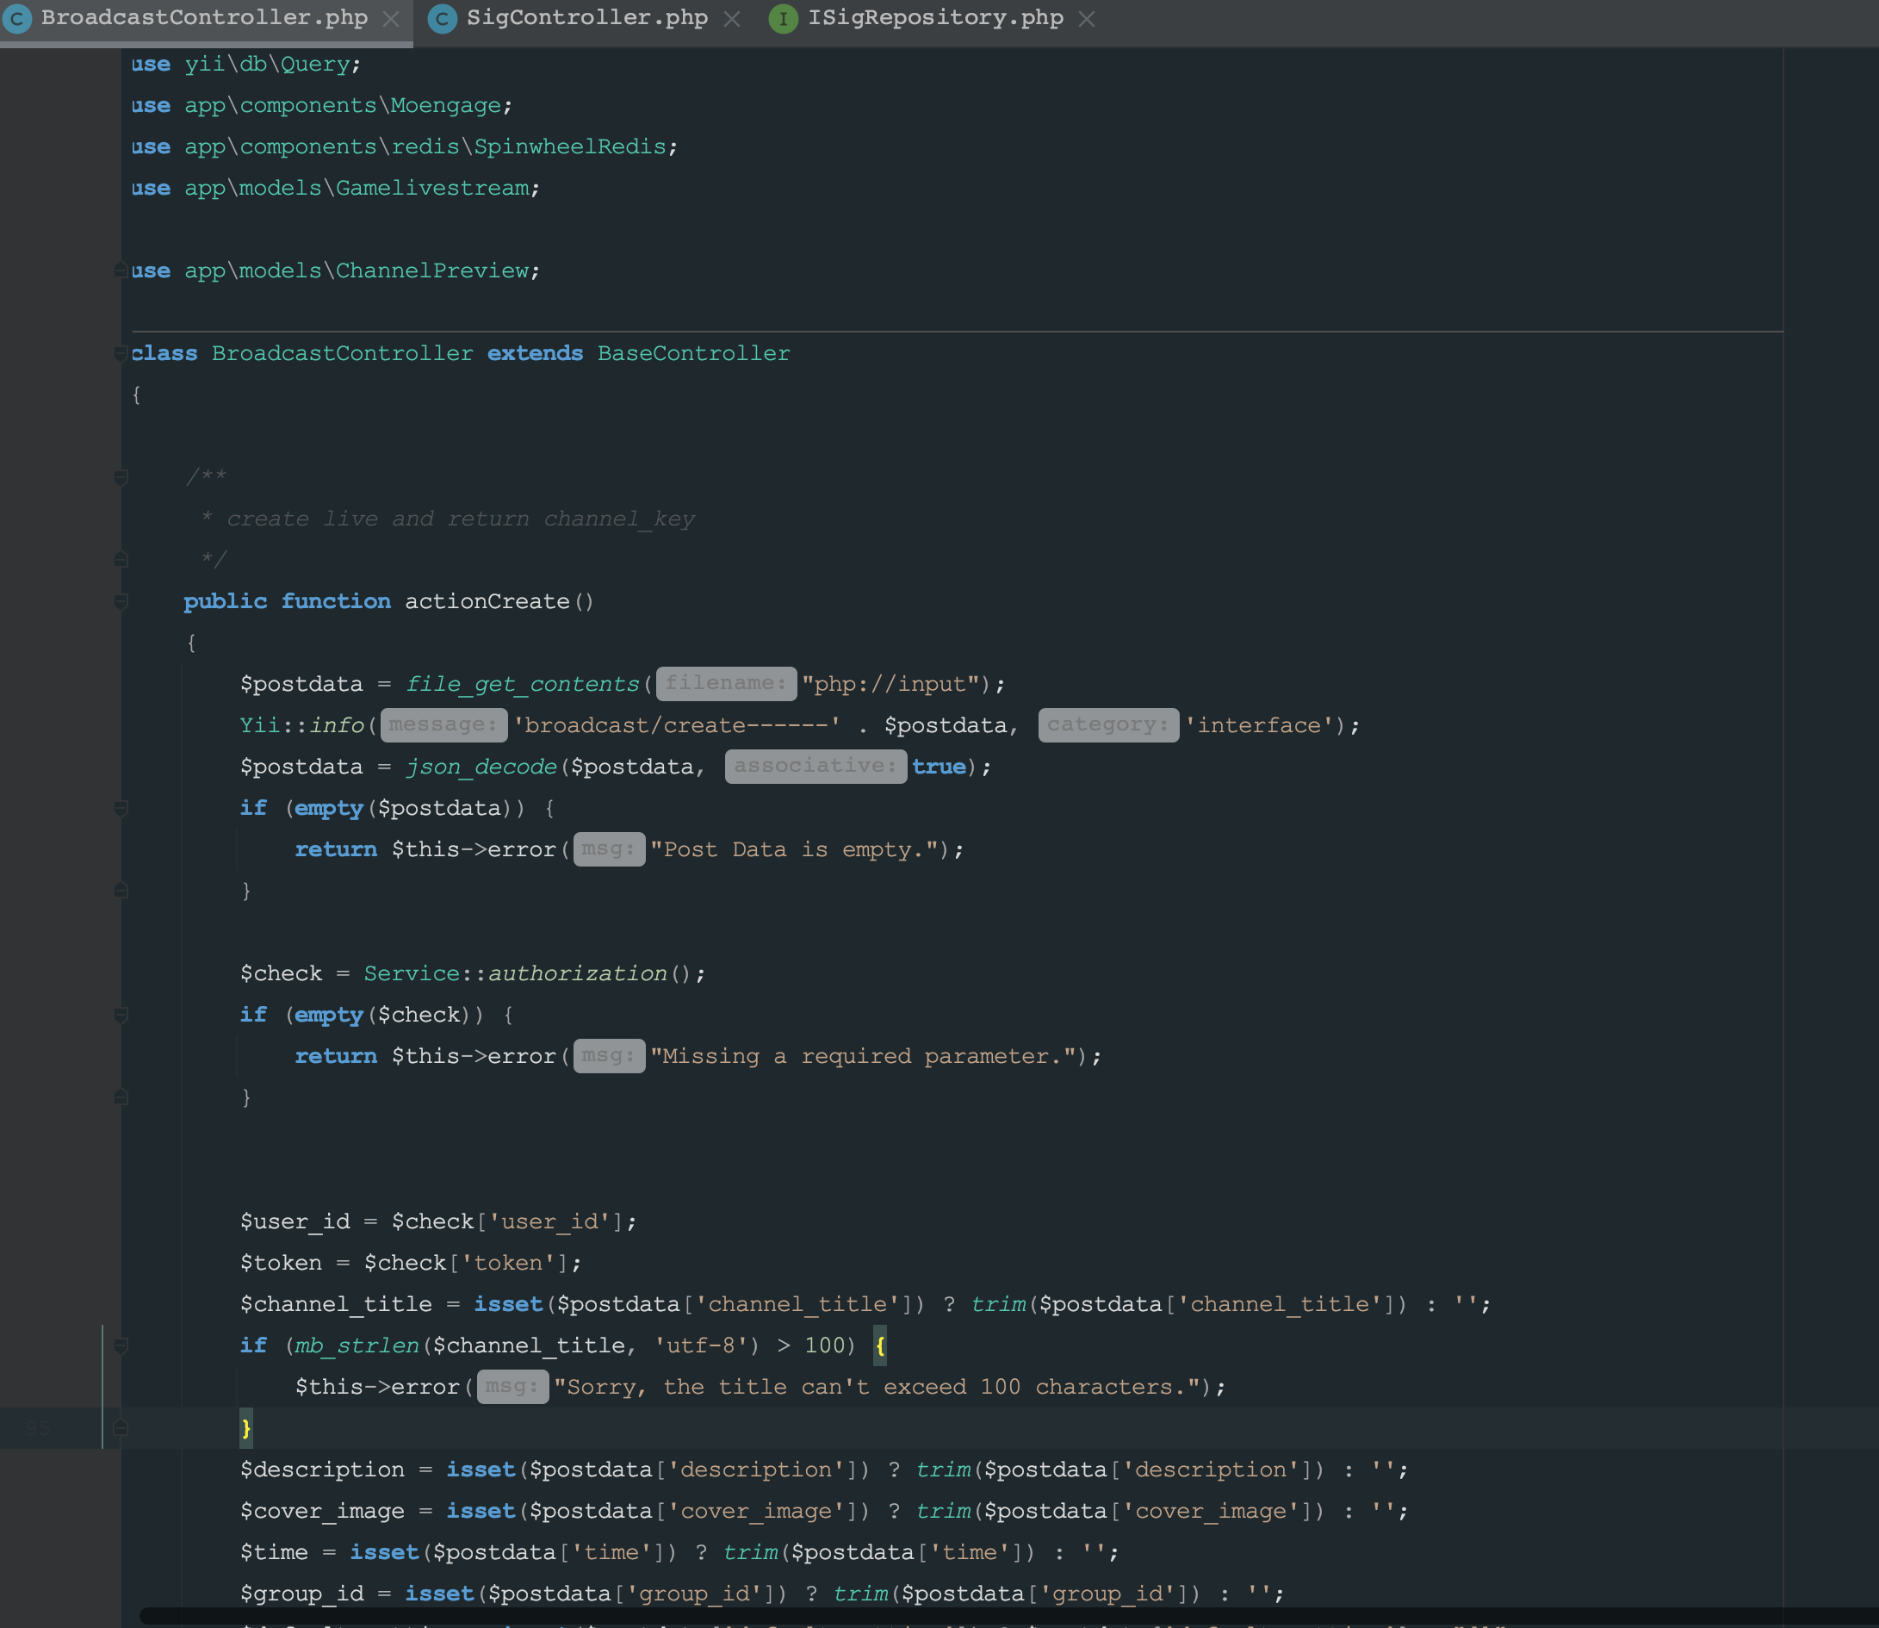Close the ISigRepository.php tab
The height and width of the screenshot is (1628, 1879).
click(1087, 17)
